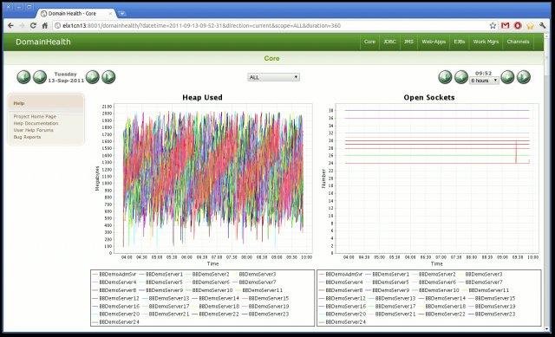This screenshot has height=337, width=555.
Task: Reload the page with the refresh icon
Action: point(33,25)
